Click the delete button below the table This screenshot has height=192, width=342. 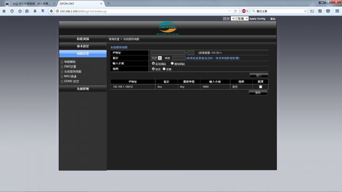coord(258,93)
